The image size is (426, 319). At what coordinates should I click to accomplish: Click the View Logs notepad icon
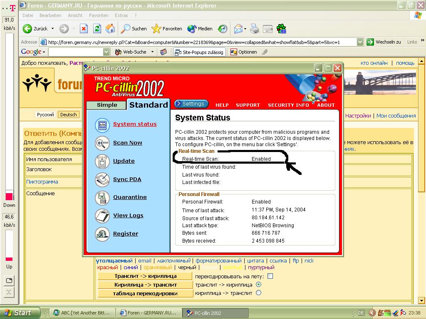coord(102,216)
